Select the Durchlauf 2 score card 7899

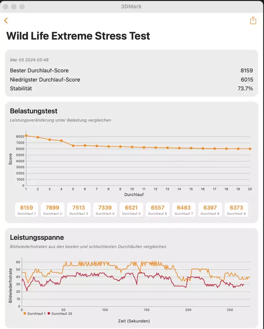point(53,210)
